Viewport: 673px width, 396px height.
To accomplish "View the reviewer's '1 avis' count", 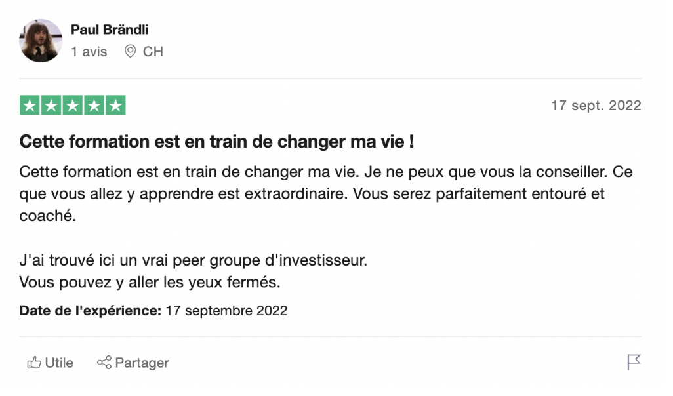I will 89,52.
